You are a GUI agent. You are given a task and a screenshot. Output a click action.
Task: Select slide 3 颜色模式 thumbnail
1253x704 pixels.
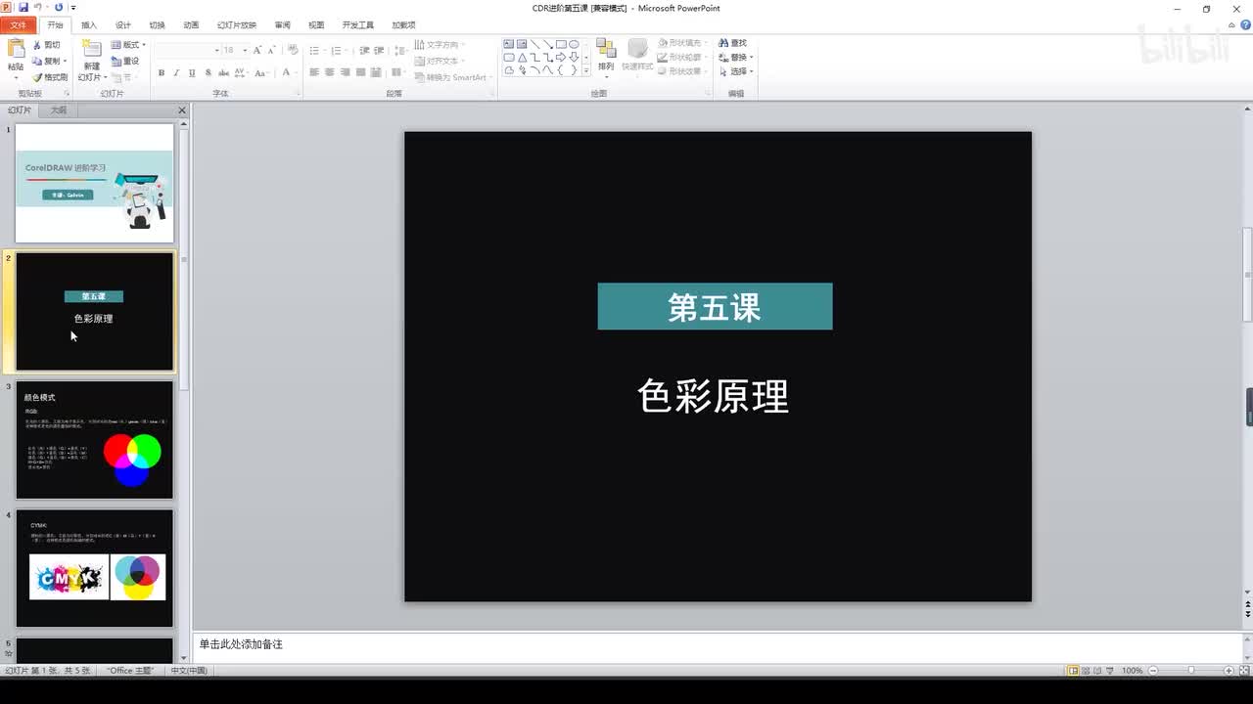(x=94, y=440)
